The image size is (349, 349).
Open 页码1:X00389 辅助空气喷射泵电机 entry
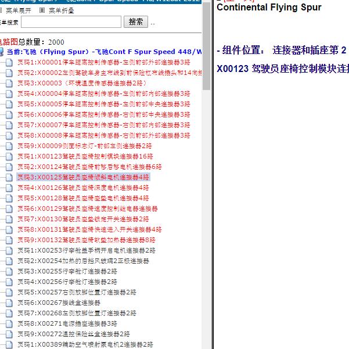click(85, 345)
